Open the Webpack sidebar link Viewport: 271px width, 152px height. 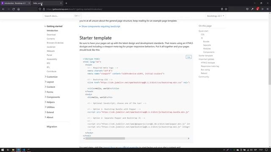(x=51, y=51)
